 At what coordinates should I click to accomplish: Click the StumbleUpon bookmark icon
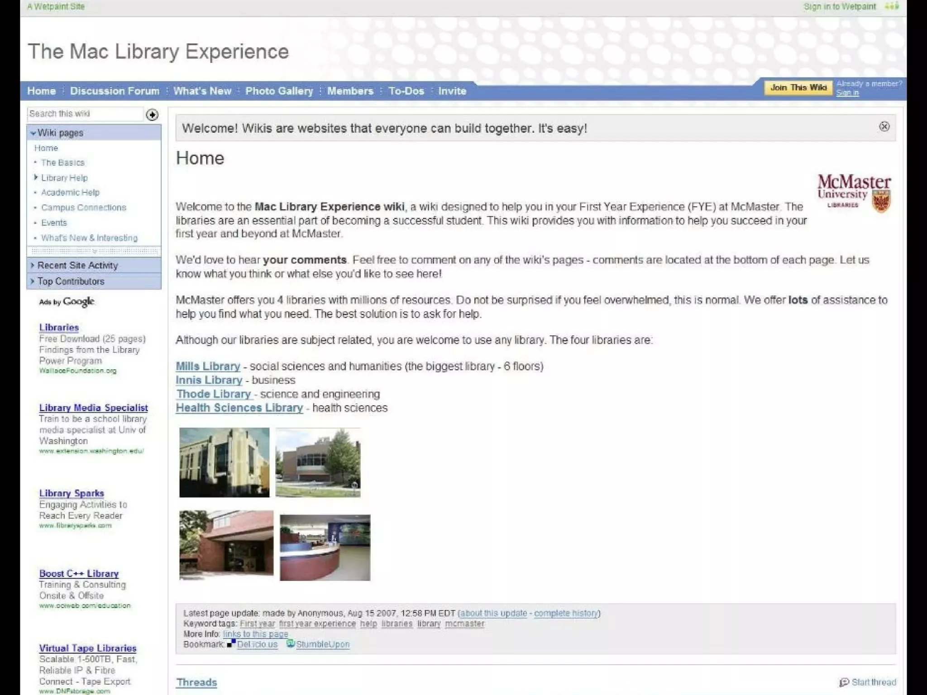[x=291, y=643]
